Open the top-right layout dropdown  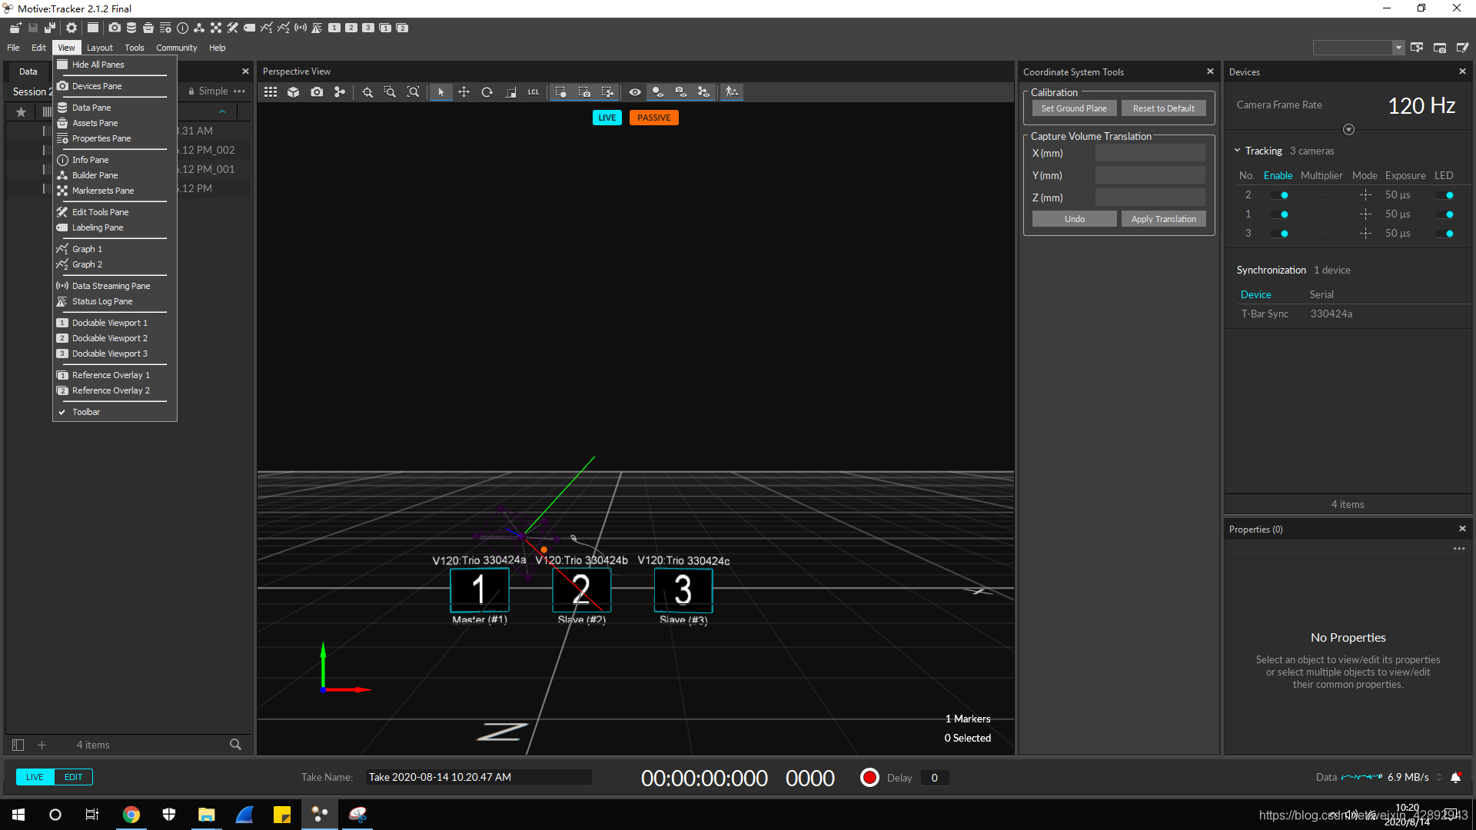1398,48
